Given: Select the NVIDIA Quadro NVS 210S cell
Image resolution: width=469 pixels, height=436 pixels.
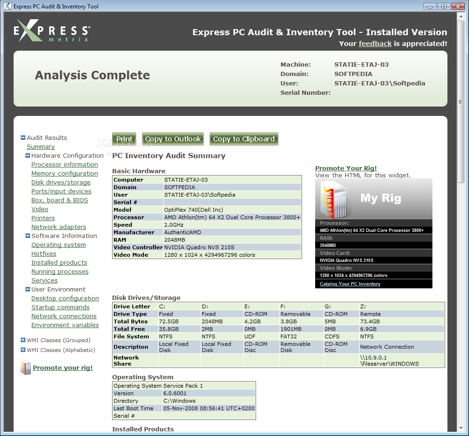Looking at the screenshot, I should click(232, 247).
